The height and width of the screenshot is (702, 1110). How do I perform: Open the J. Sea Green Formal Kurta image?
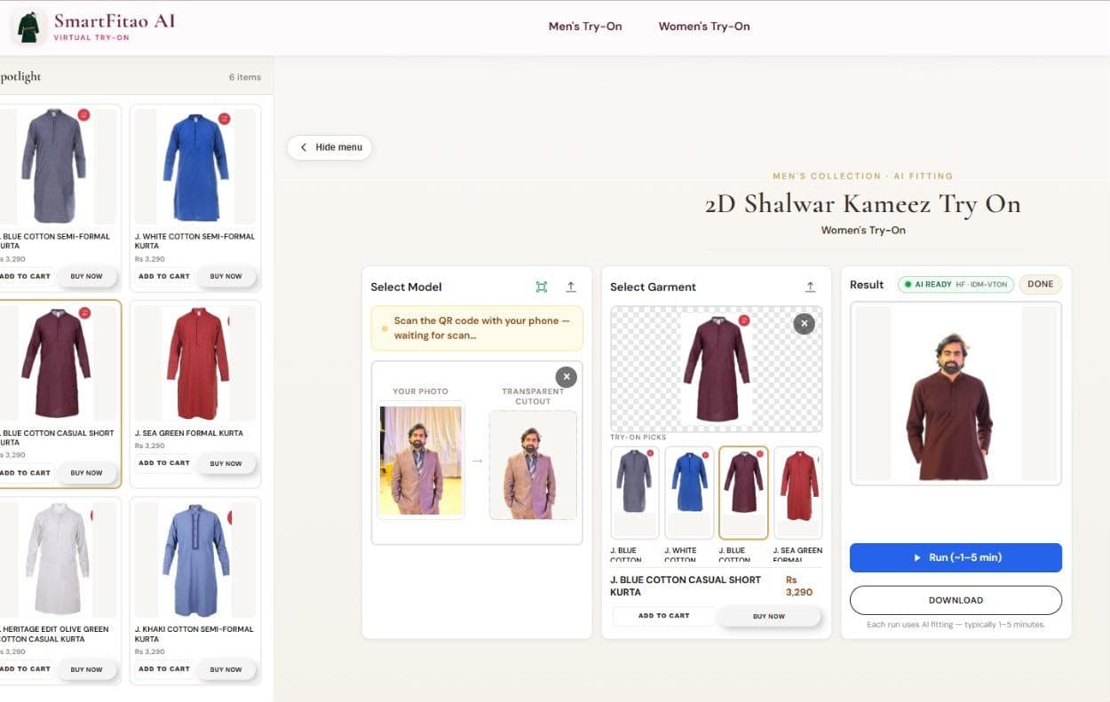tap(195, 363)
